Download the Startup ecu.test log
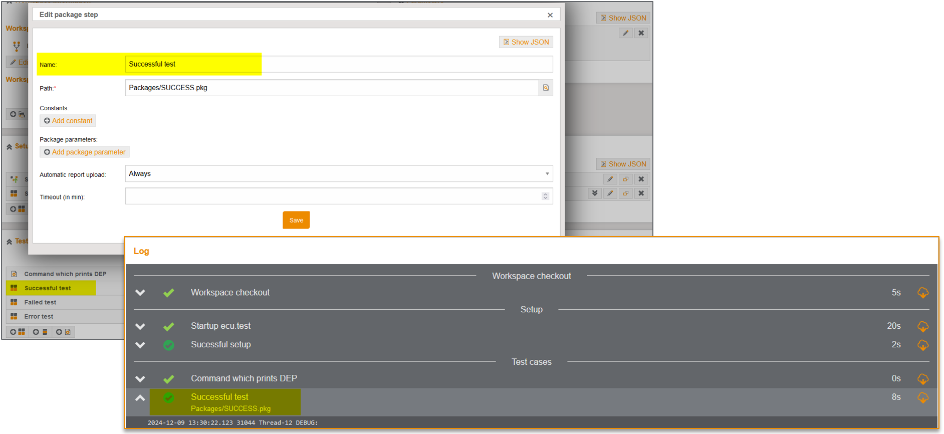Screen dimensions: 944x434 point(922,326)
